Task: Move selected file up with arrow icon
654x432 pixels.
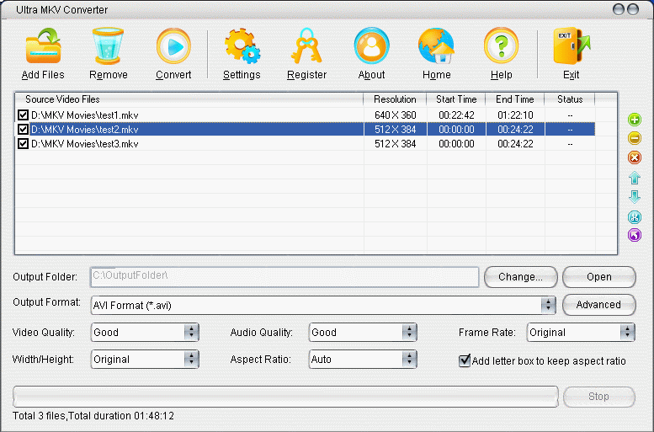Action: 635,178
